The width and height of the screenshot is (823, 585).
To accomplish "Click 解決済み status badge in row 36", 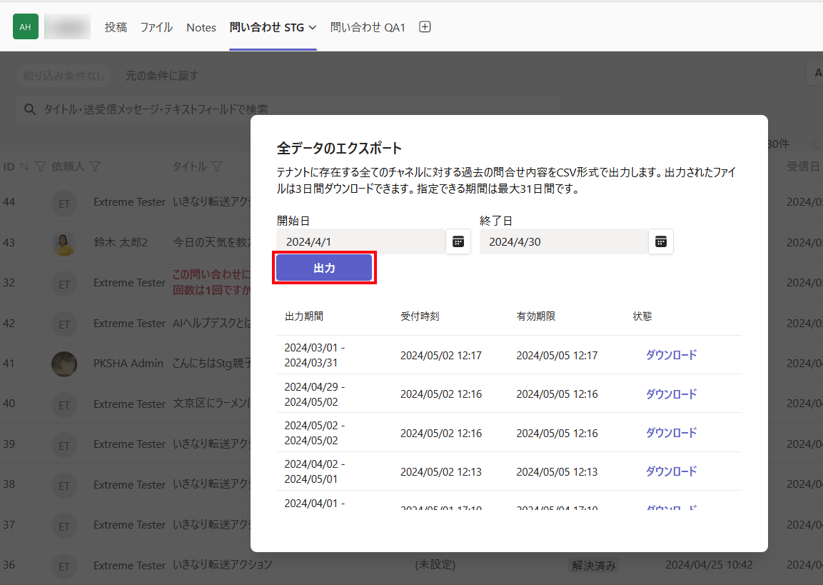I will [593, 566].
